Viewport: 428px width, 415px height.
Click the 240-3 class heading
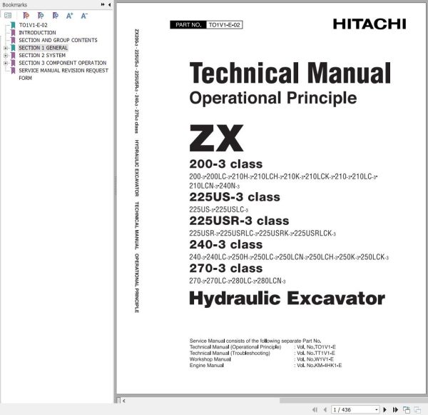(226, 245)
